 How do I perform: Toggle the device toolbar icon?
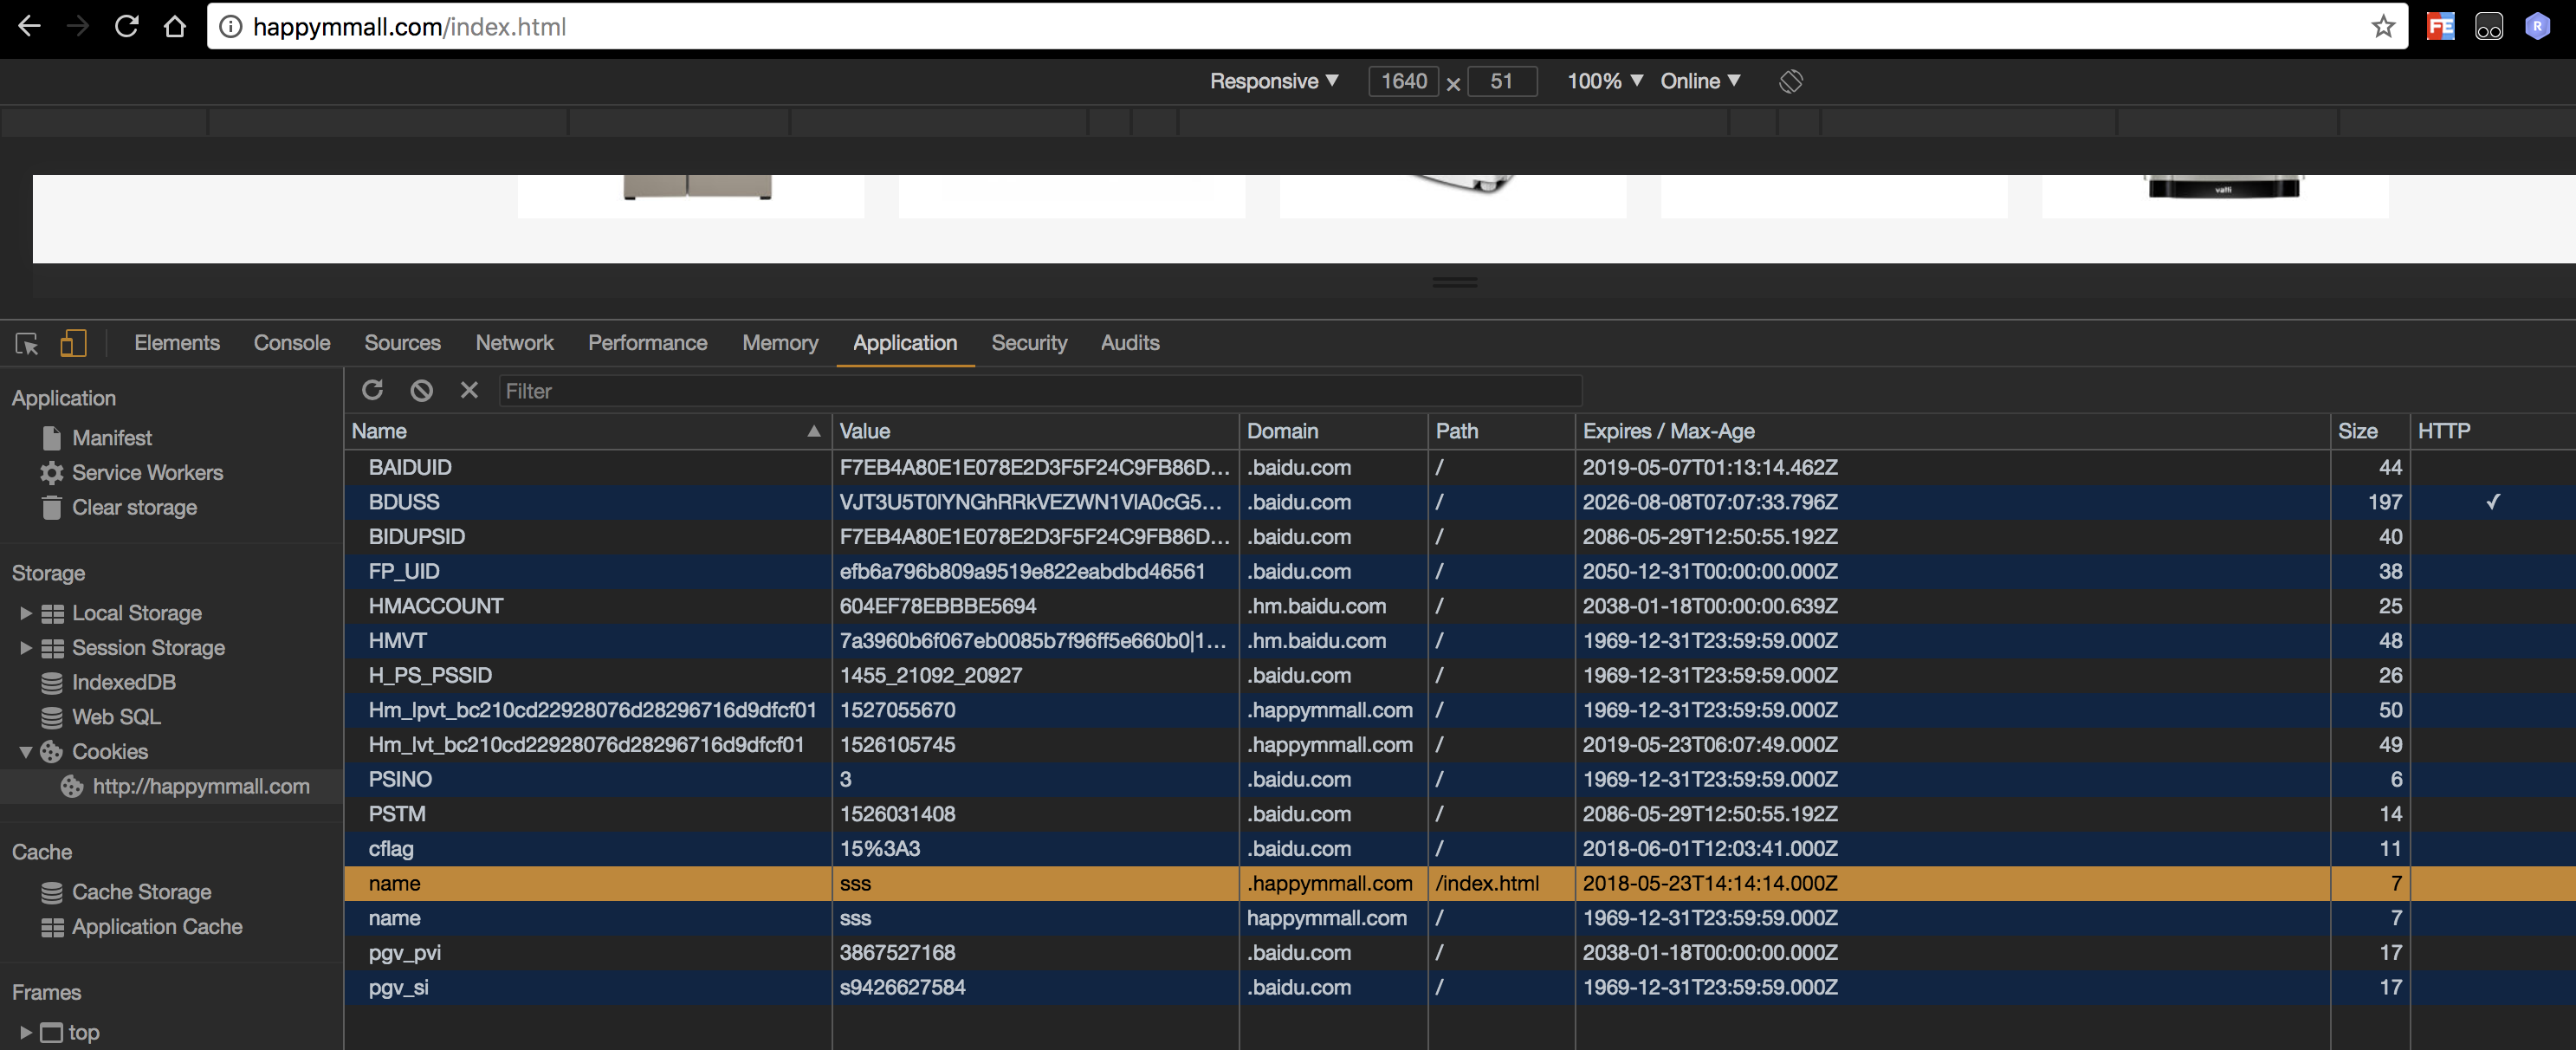pyautogui.click(x=73, y=343)
